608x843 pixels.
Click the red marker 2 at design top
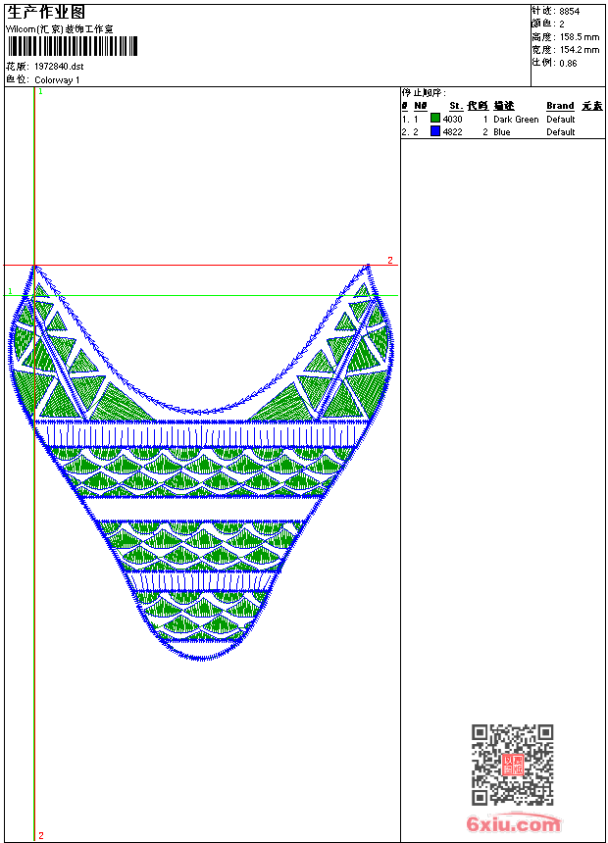point(389,261)
